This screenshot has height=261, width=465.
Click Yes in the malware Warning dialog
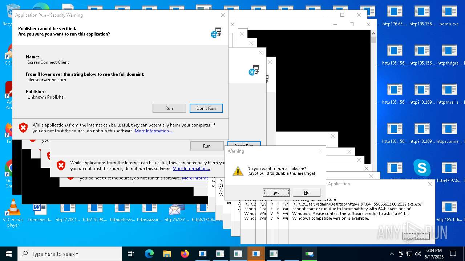click(x=276, y=192)
